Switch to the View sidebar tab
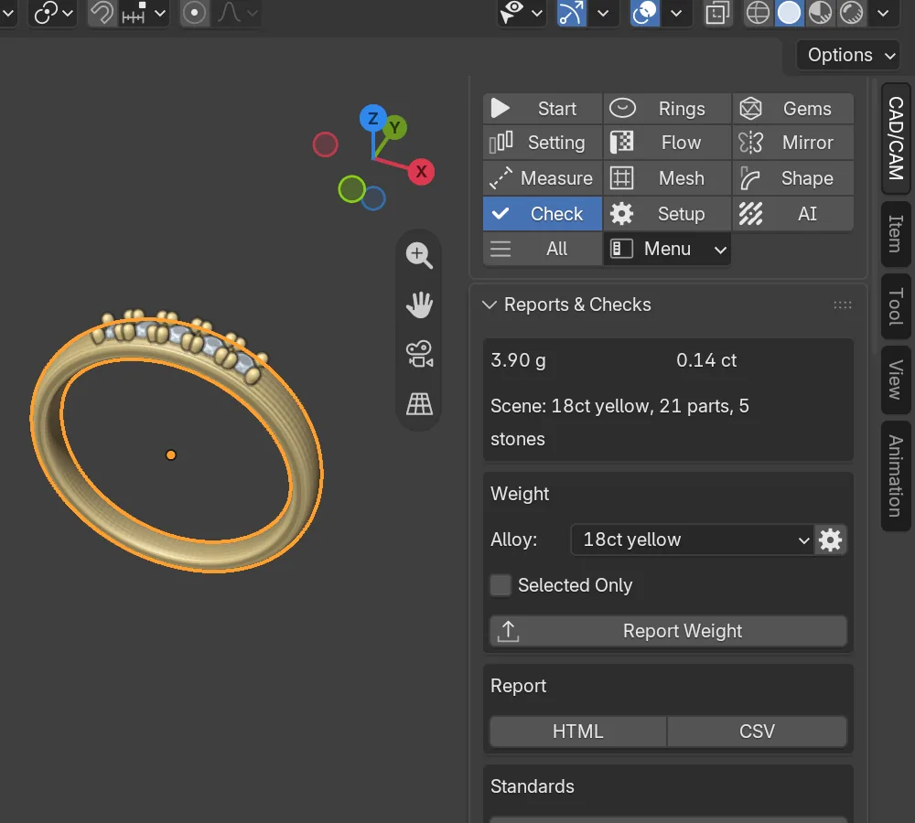This screenshot has height=823, width=915. click(x=896, y=379)
